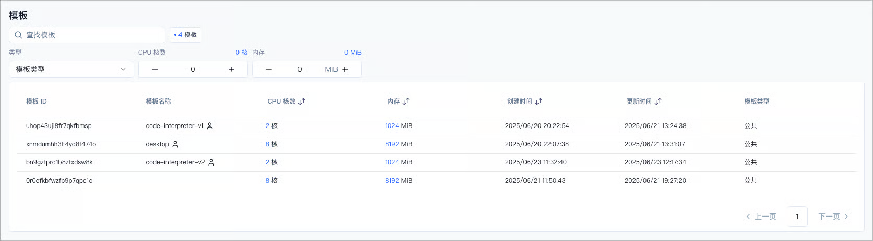The height and width of the screenshot is (241, 873).
Task: Click template name code-interpreter-v1
Action: [x=175, y=126]
